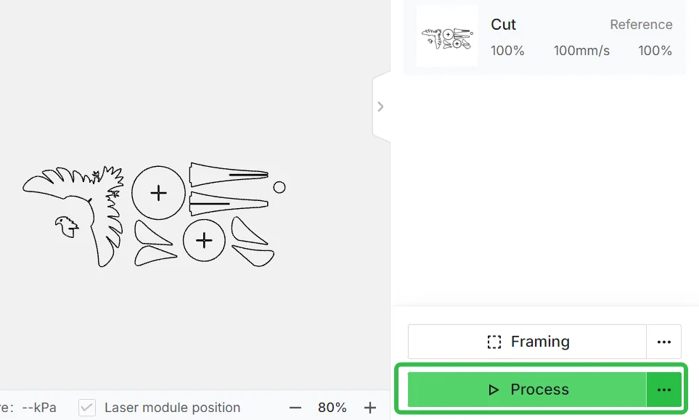Click the green Process button

[527, 390]
